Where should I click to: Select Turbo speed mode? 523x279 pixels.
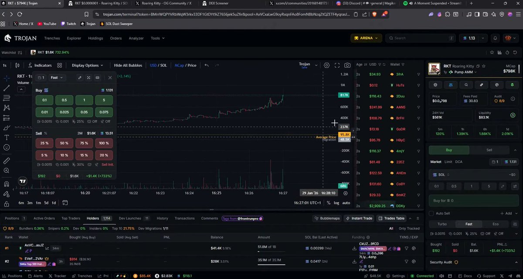click(442, 224)
